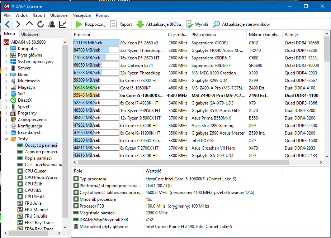The image size is (331, 238).
Task: Select the green 55948 MB/sek result bar
Action: (96, 88)
